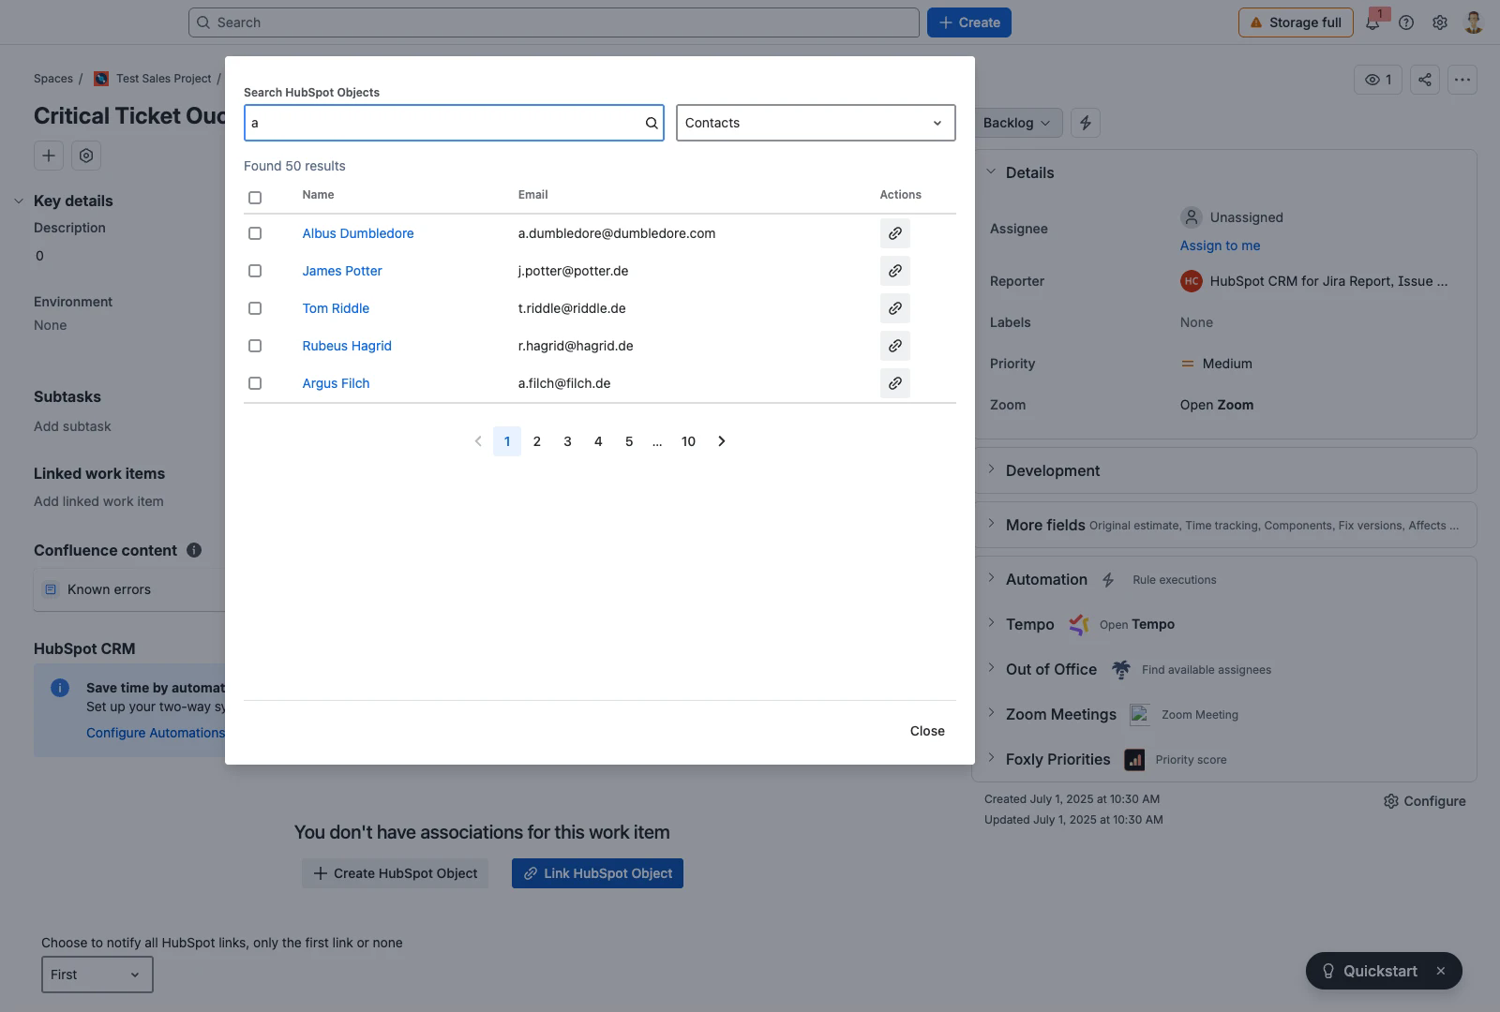Collapse the Details section
Screen dimensions: 1500x1012
(x=991, y=172)
